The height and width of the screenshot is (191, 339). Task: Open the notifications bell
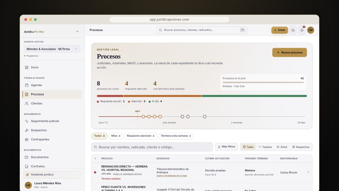(302, 30)
